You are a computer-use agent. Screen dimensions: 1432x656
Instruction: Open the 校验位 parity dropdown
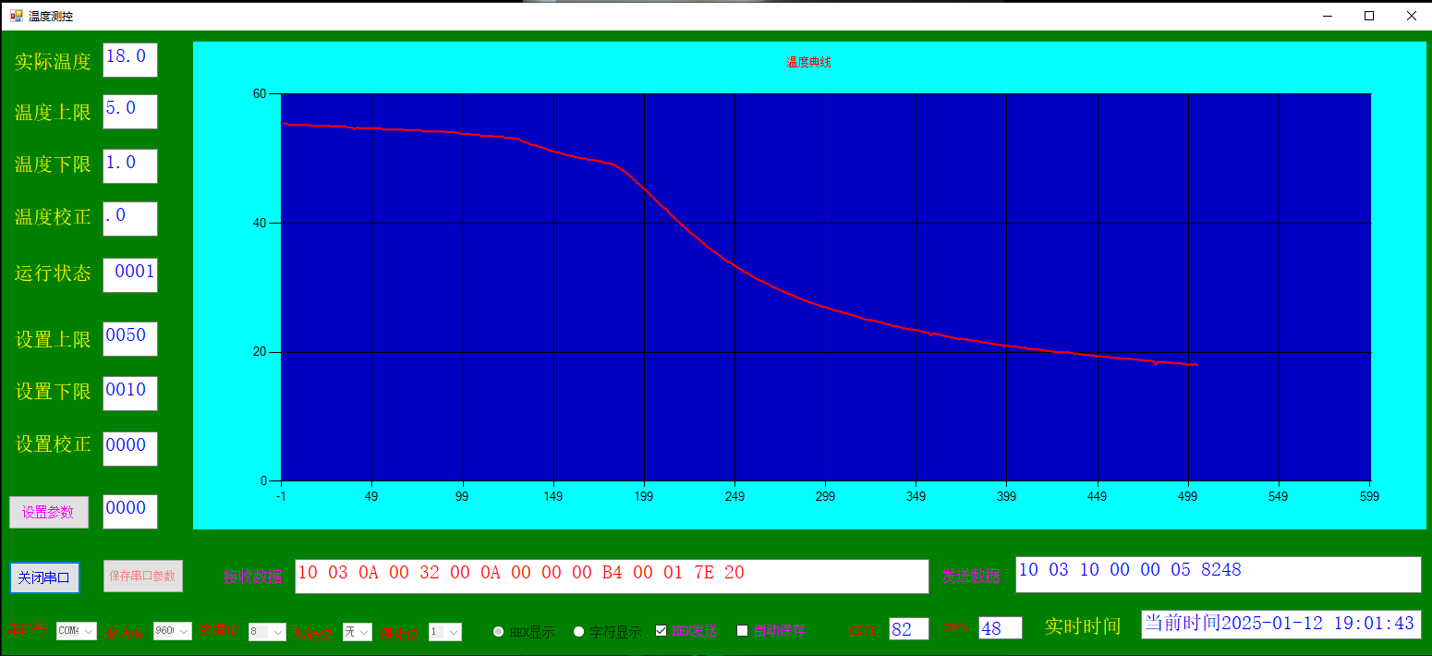pos(358,632)
